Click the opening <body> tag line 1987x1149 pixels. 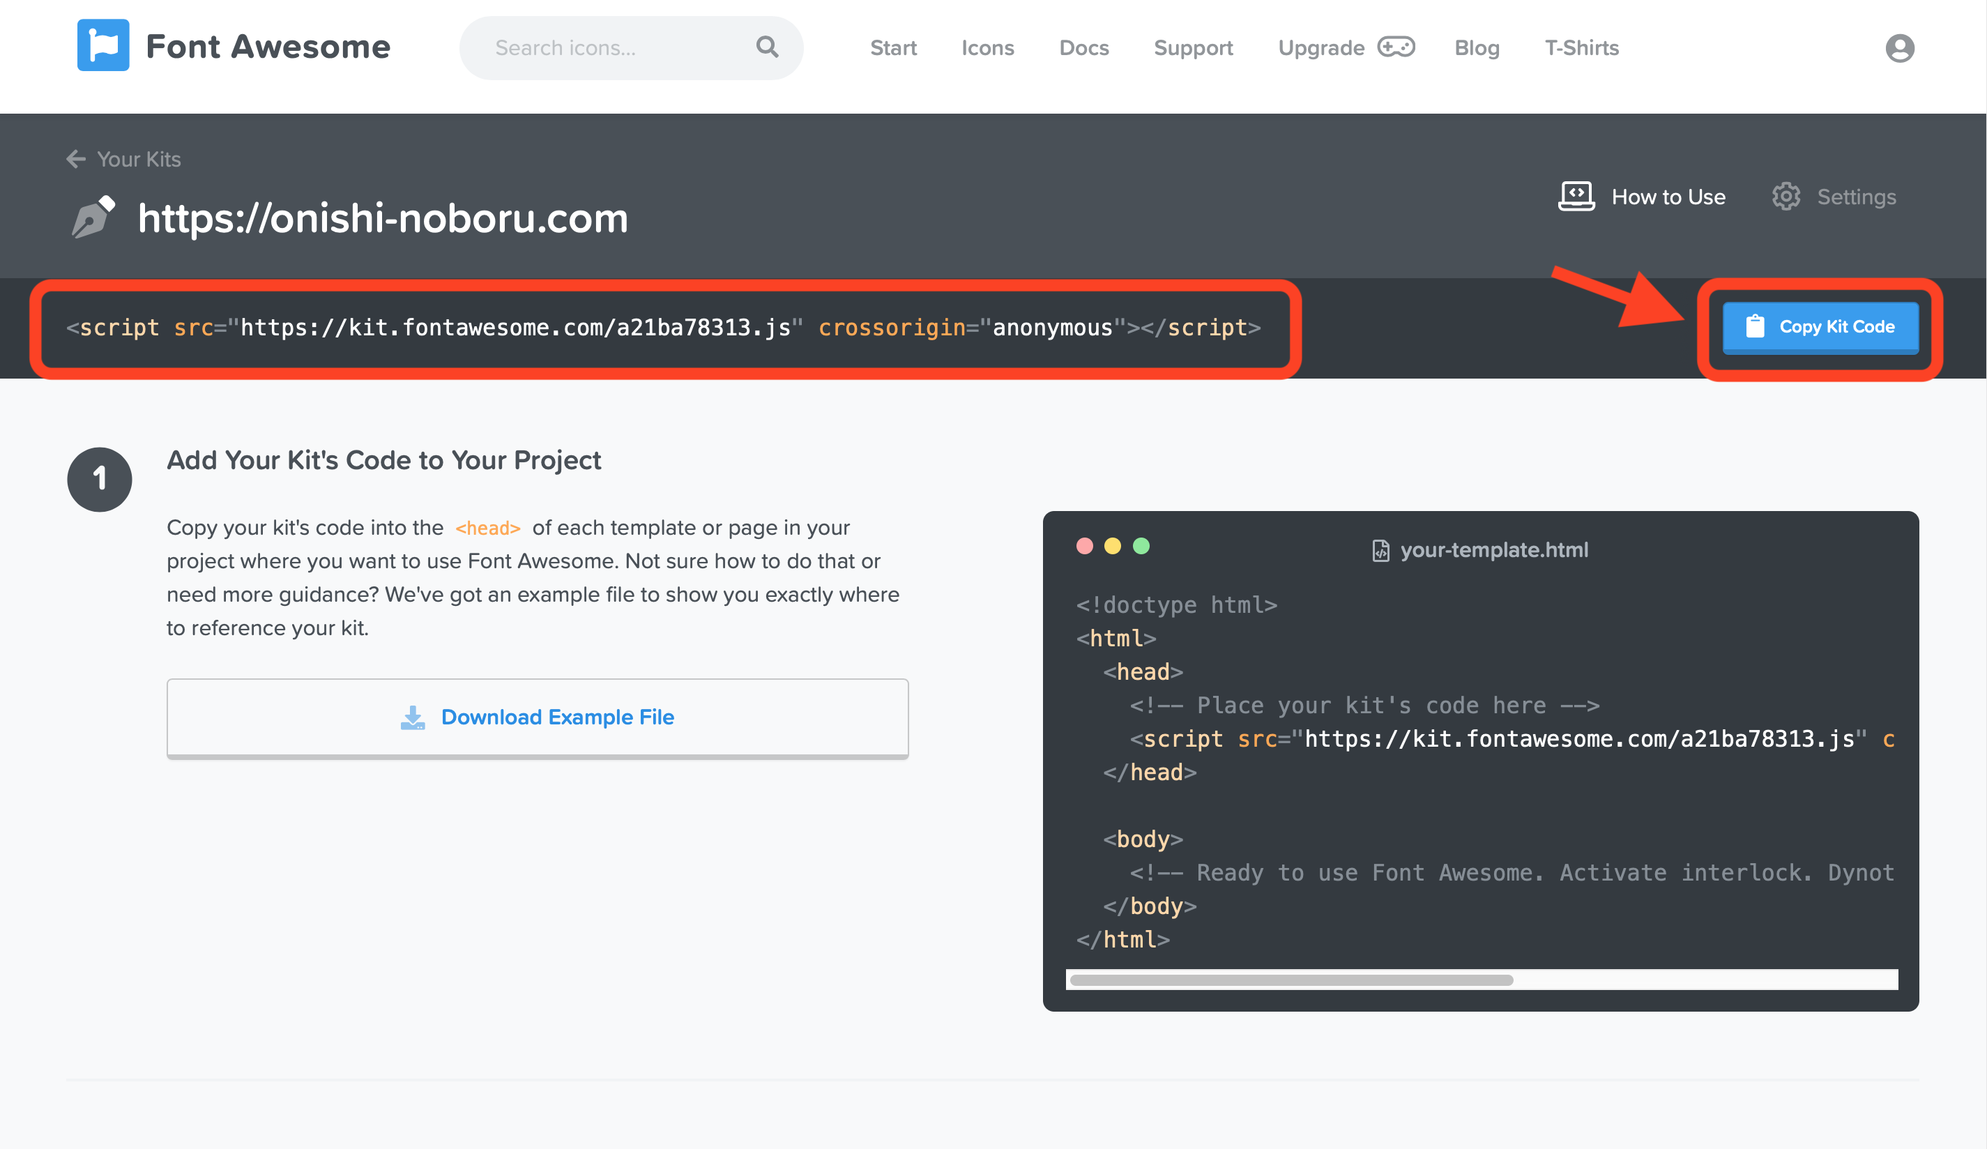point(1143,840)
